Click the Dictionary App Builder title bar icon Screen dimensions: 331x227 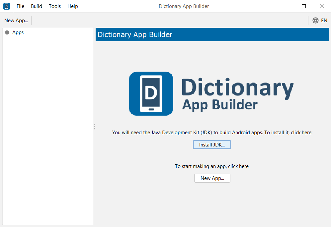[7, 6]
